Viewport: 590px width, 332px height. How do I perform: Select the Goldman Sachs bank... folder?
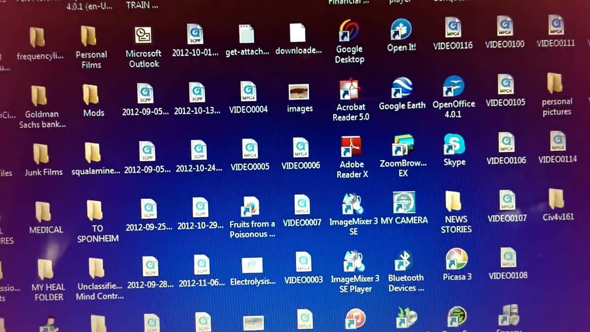point(39,96)
